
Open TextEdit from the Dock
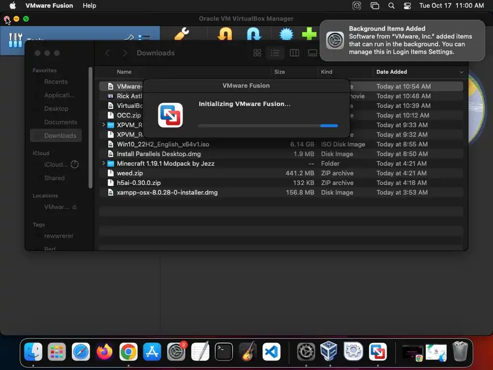tap(200, 351)
